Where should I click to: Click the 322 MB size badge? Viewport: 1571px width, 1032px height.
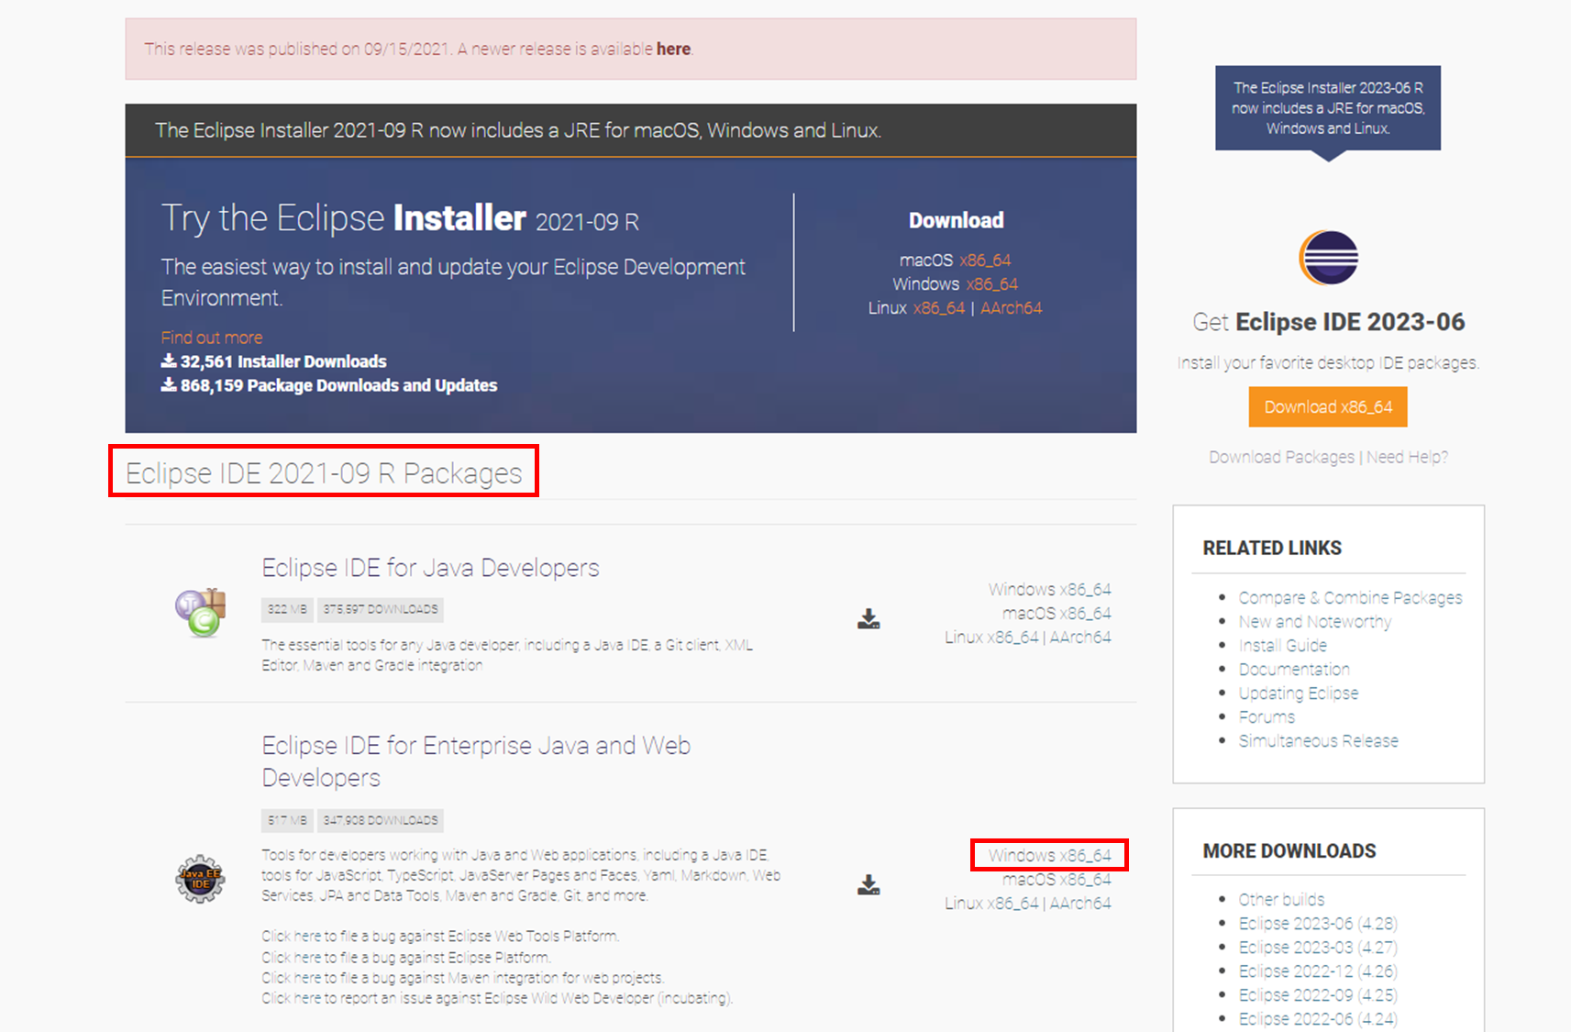(x=287, y=609)
